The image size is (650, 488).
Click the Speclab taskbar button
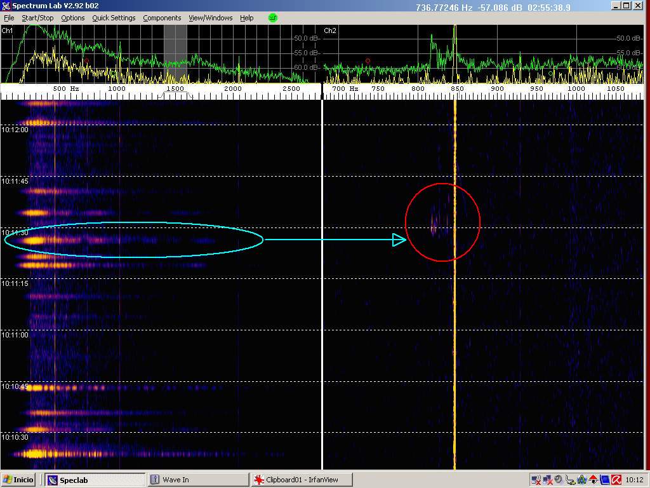pos(95,480)
